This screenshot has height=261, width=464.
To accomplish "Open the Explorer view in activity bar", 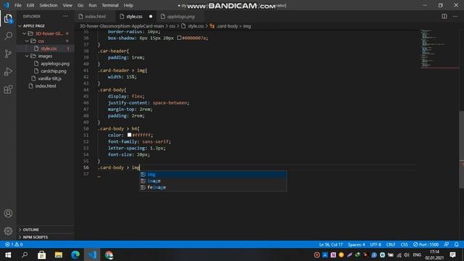I will [8, 19].
